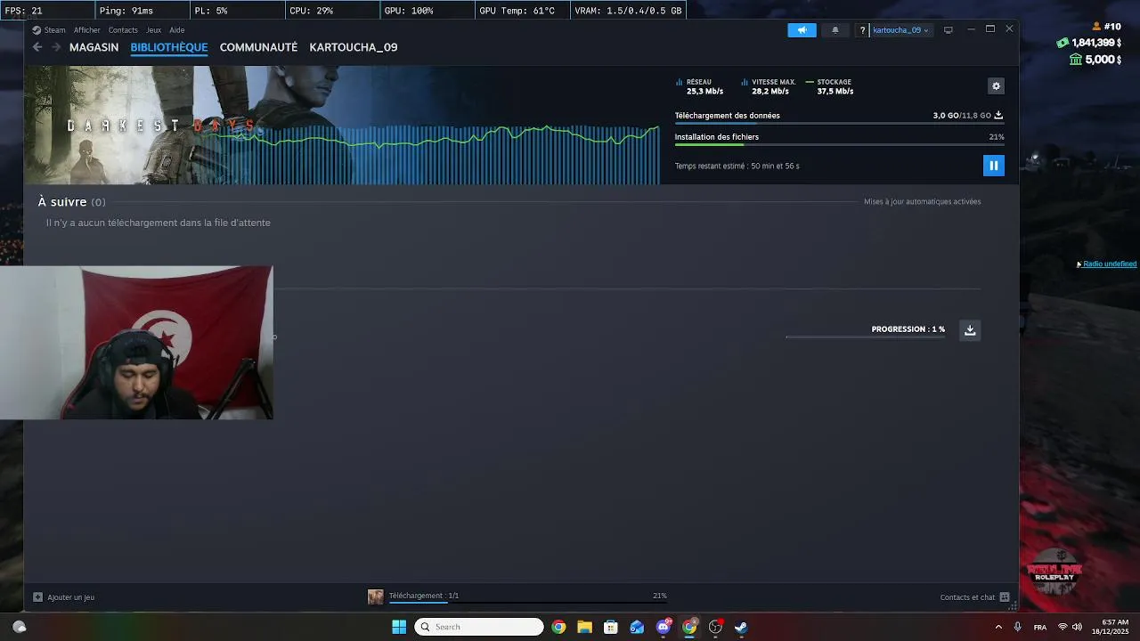This screenshot has height=641, width=1140.
Task: Open the Contacts menu
Action: [x=123, y=30]
